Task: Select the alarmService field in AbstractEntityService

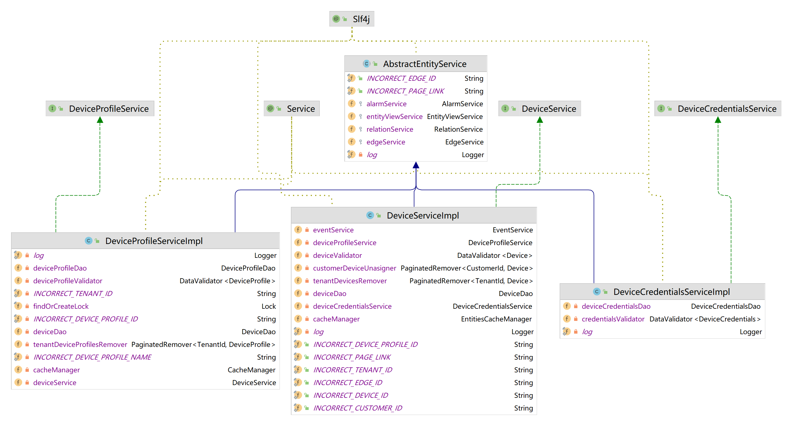Action: [386, 104]
